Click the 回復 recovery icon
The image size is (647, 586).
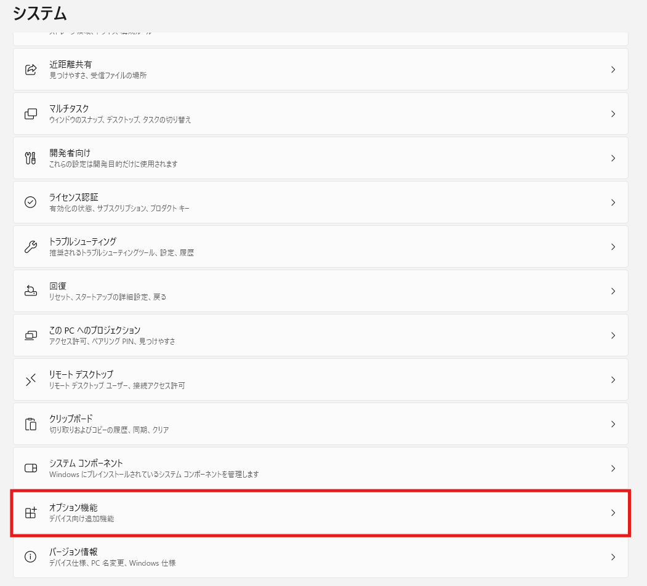31,291
